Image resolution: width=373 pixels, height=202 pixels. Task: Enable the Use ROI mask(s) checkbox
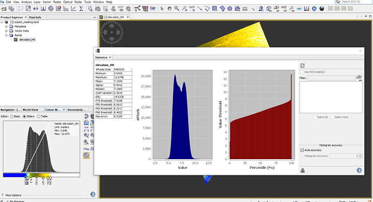coord(302,71)
